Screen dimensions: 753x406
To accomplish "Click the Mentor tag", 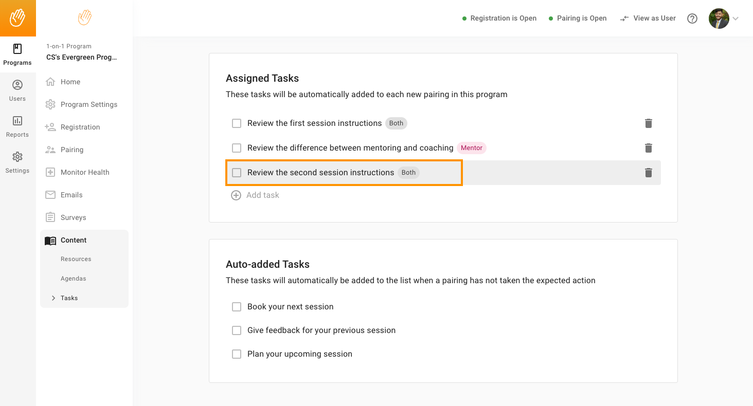I will point(472,148).
